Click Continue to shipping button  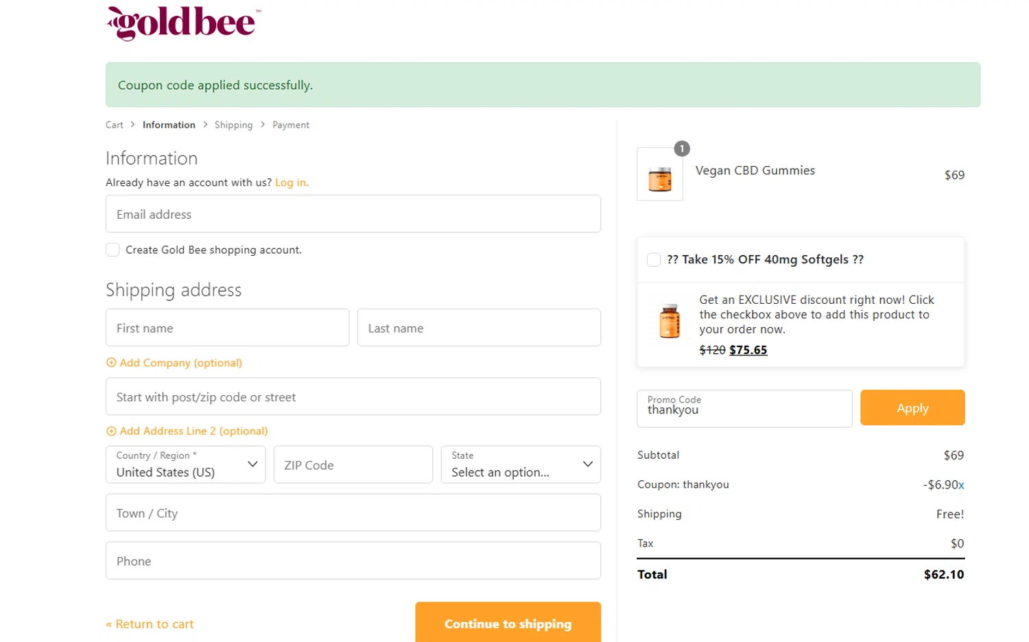(x=508, y=623)
